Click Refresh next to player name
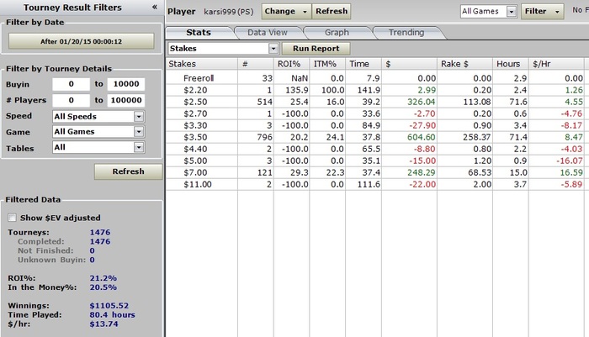Image resolution: width=589 pixels, height=337 pixels. [x=331, y=12]
